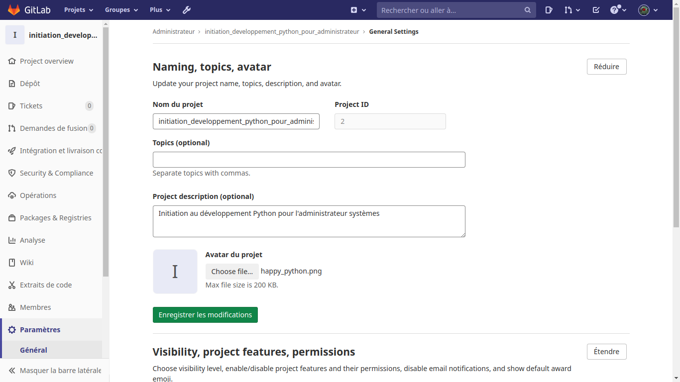Click the Administrateur breadcrumb link
This screenshot has width=680, height=382.
click(x=173, y=32)
